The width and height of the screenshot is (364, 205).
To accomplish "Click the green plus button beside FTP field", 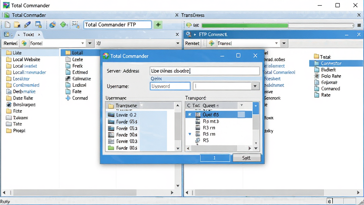I will [x=158, y=25].
